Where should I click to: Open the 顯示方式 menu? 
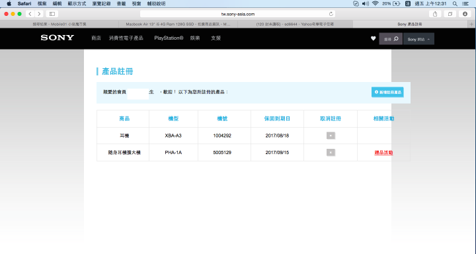77,4
